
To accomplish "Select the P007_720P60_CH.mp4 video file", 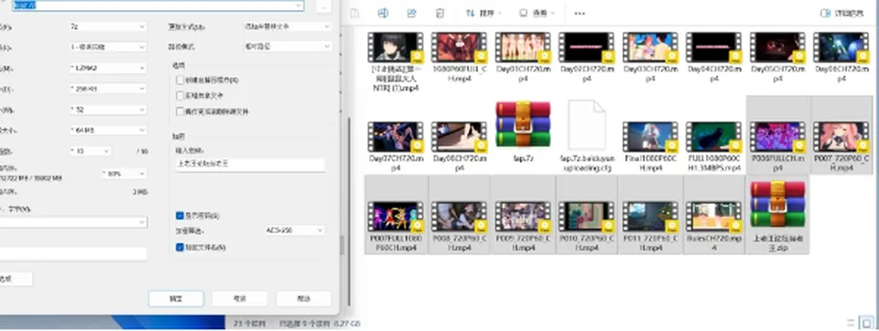I will point(841,135).
